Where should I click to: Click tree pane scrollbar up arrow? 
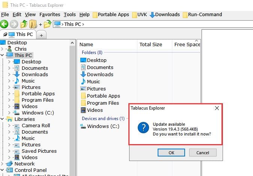tap(72, 43)
